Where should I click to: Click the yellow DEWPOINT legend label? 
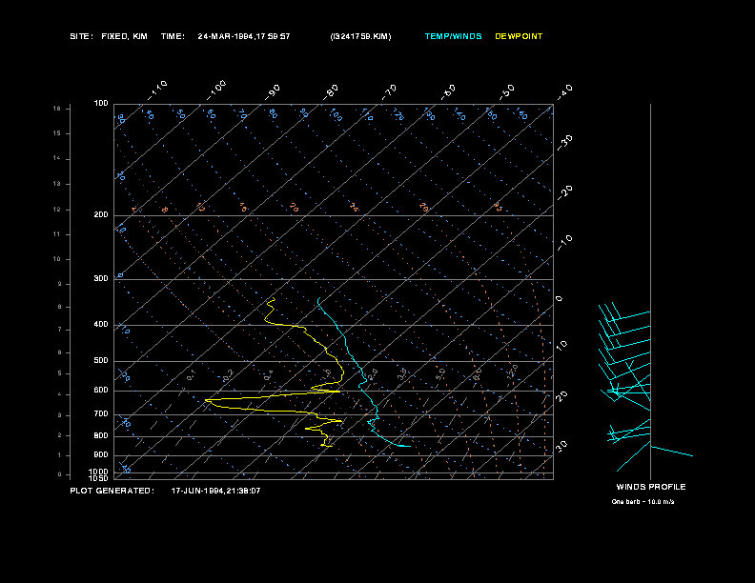pos(519,36)
